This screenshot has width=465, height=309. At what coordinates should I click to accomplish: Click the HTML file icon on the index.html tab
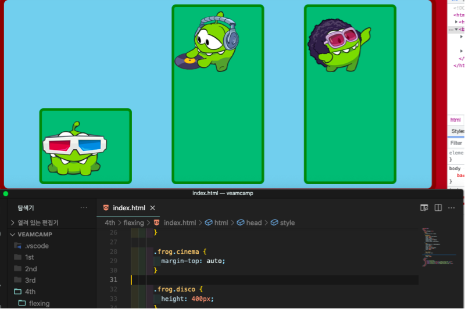pyautogui.click(x=106, y=208)
